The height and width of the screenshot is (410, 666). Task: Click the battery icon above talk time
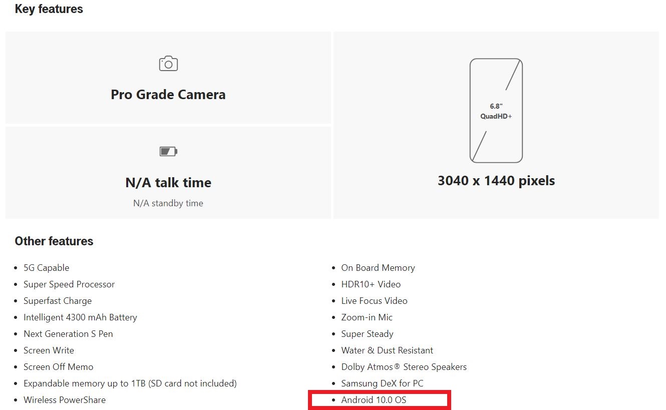[x=168, y=151]
